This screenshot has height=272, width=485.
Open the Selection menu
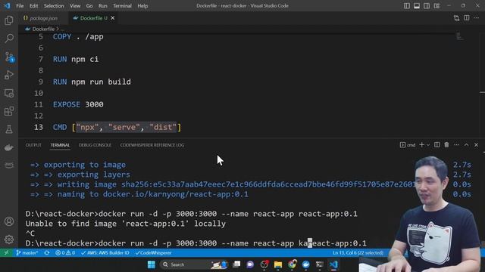[54, 6]
